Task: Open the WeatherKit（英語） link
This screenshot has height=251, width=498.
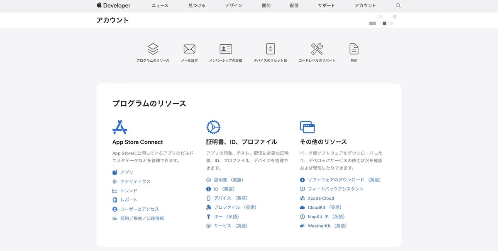Action: (327, 226)
